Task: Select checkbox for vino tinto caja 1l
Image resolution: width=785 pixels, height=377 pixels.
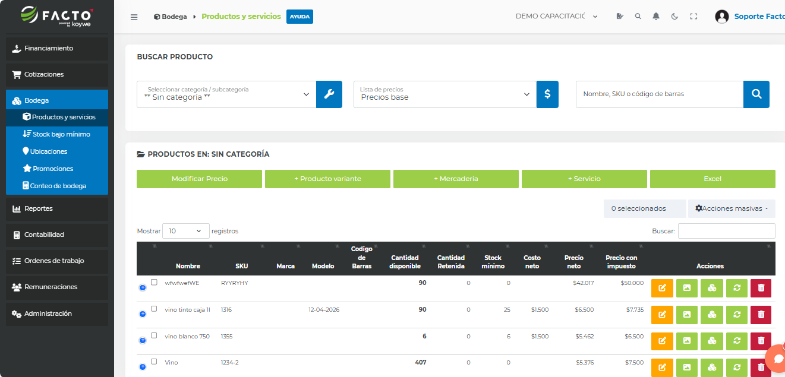Action: pyautogui.click(x=154, y=309)
